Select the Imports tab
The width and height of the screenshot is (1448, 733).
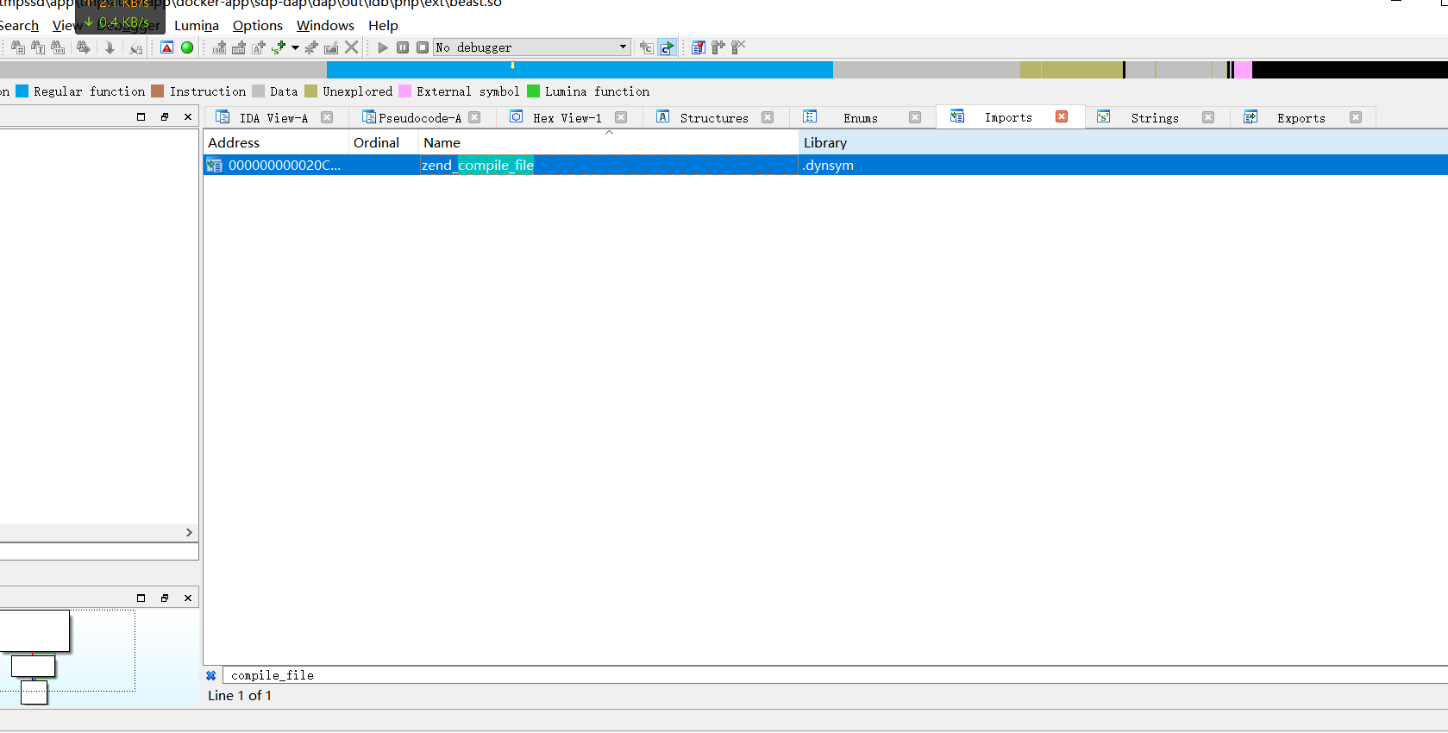click(1008, 117)
